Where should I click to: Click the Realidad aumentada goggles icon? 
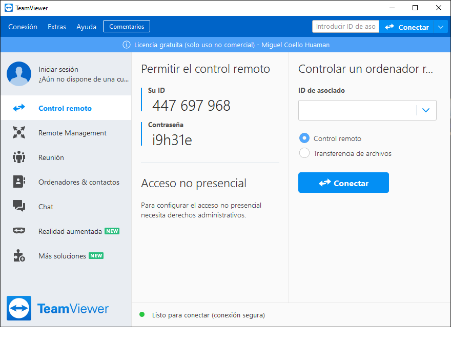coord(19,231)
